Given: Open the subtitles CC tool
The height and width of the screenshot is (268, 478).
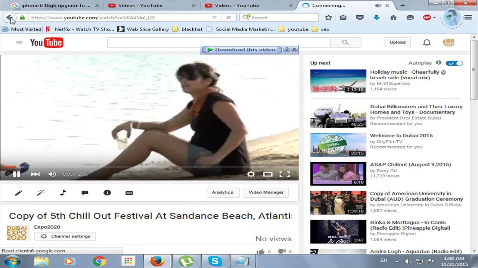Looking at the screenshot, I should (x=129, y=192).
